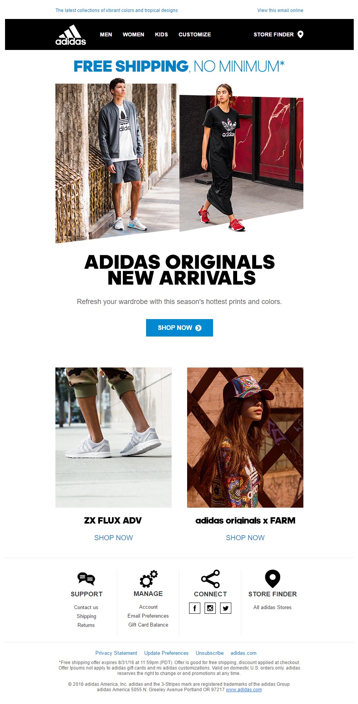Open the Instagram social icon

click(x=210, y=608)
